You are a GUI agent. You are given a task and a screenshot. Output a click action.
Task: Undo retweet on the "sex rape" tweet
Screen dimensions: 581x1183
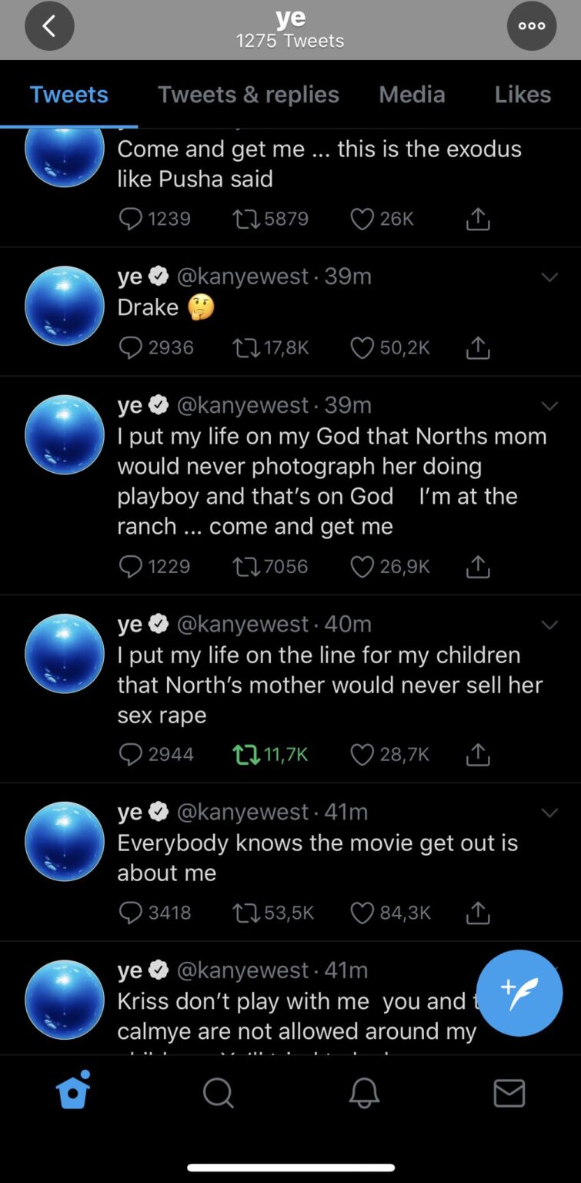tap(246, 755)
